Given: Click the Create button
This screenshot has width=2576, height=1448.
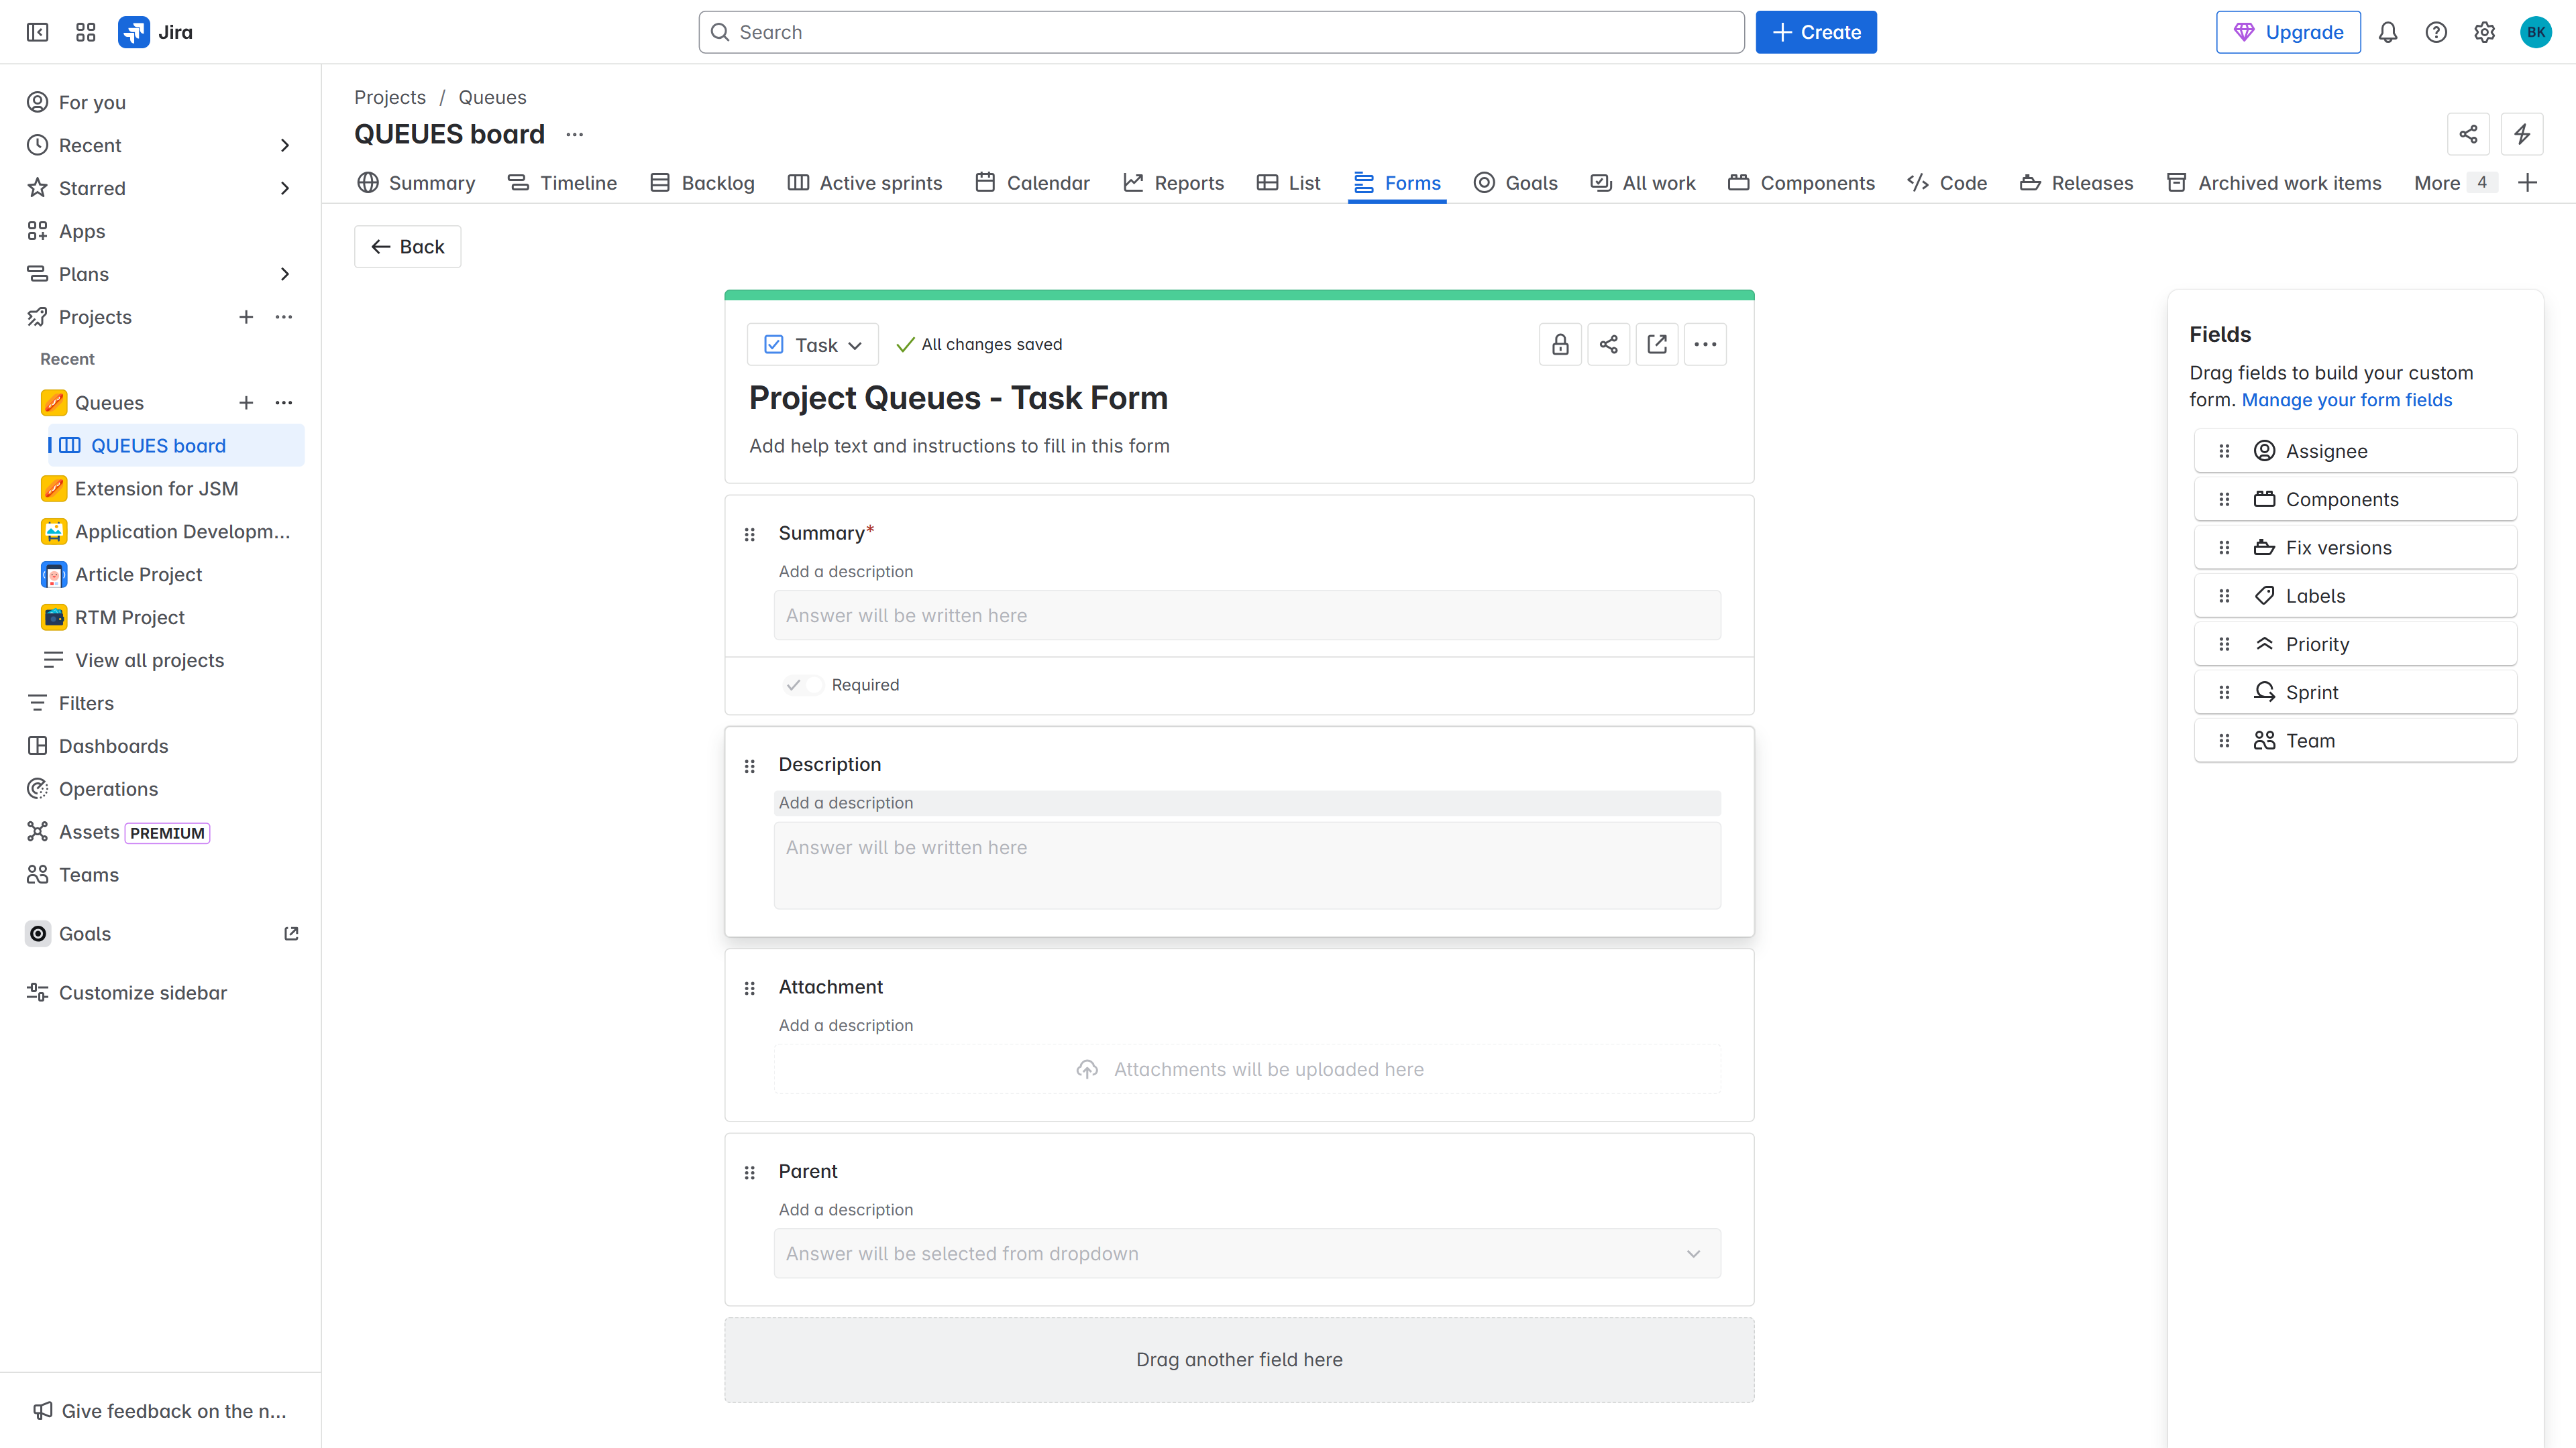Looking at the screenshot, I should [x=1815, y=32].
